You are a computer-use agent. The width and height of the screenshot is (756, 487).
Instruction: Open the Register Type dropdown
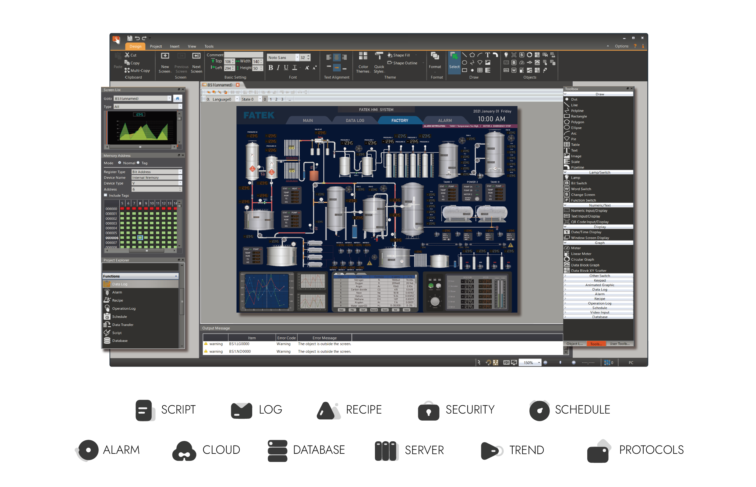click(180, 171)
